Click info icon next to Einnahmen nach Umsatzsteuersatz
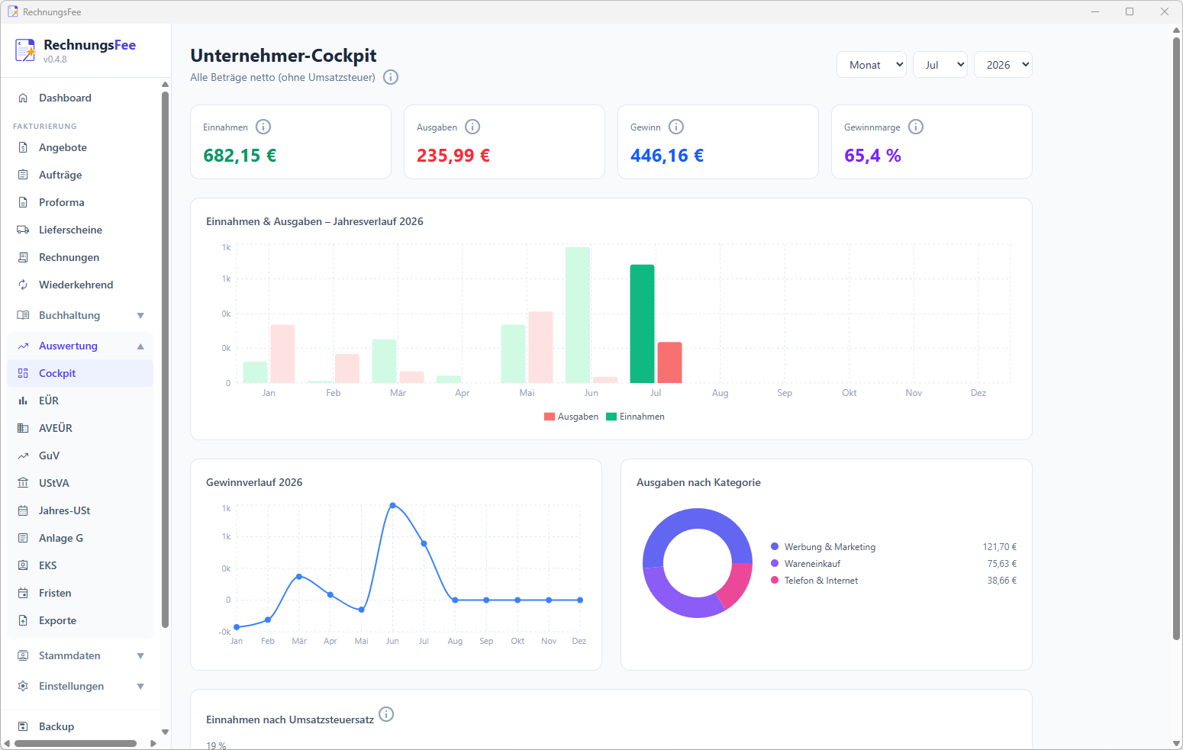1183x750 pixels. pos(386,714)
